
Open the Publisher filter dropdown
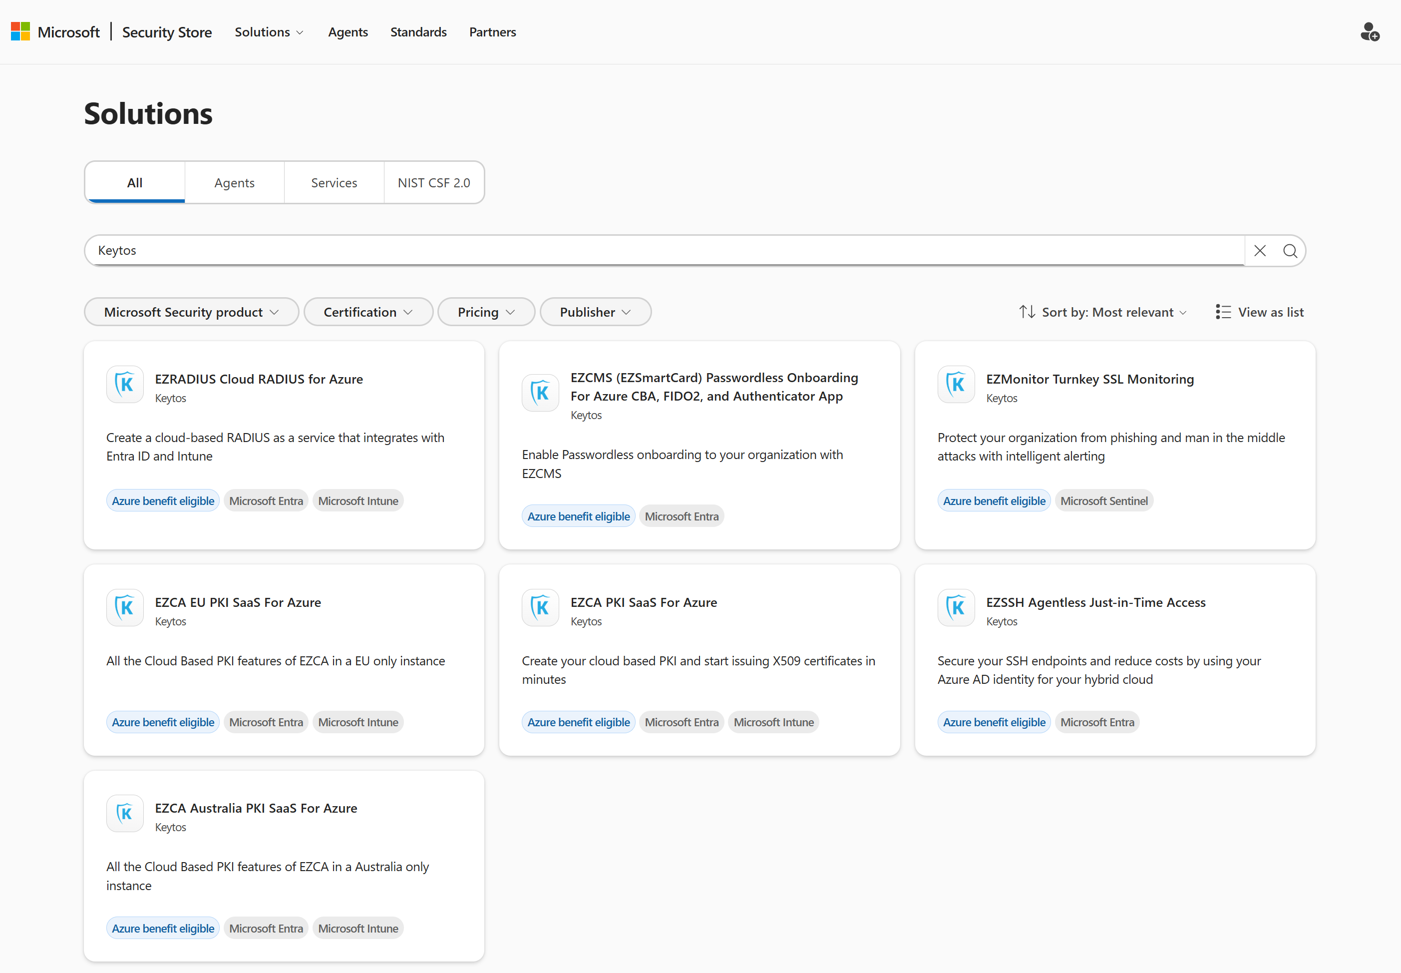595,312
